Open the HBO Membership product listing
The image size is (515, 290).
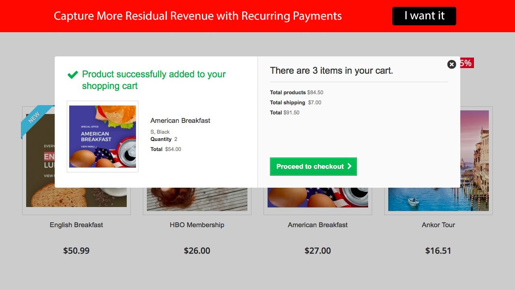pyautogui.click(x=197, y=225)
